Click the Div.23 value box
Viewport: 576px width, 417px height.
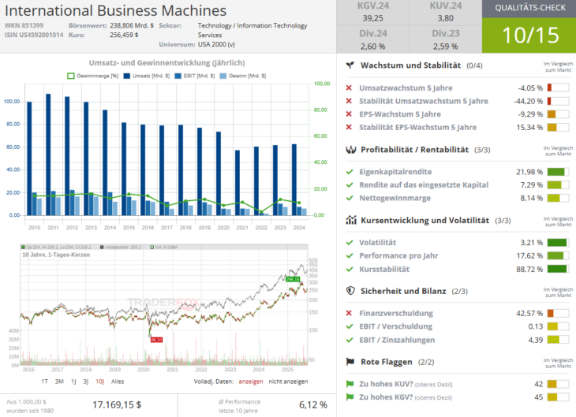point(446,39)
